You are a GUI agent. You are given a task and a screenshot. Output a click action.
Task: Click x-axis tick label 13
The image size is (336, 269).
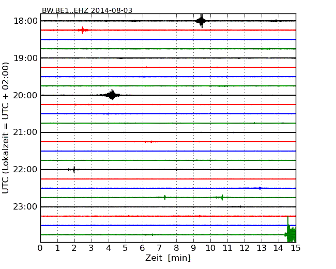coord(262,248)
